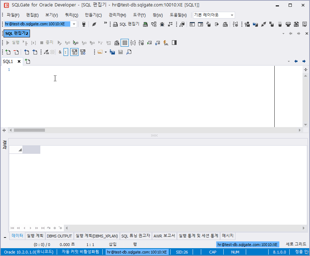Add a new SQL tab with green plus icon
The width and height of the screenshot is (310, 256).
point(8,52)
